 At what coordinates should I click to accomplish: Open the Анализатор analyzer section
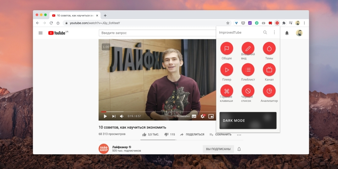(x=269, y=91)
